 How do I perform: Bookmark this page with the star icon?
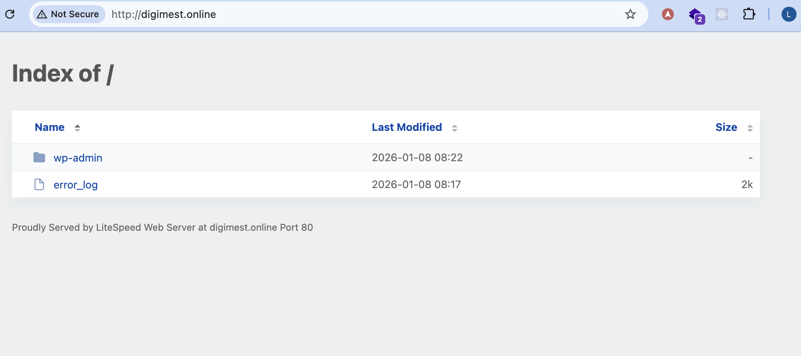coord(630,14)
